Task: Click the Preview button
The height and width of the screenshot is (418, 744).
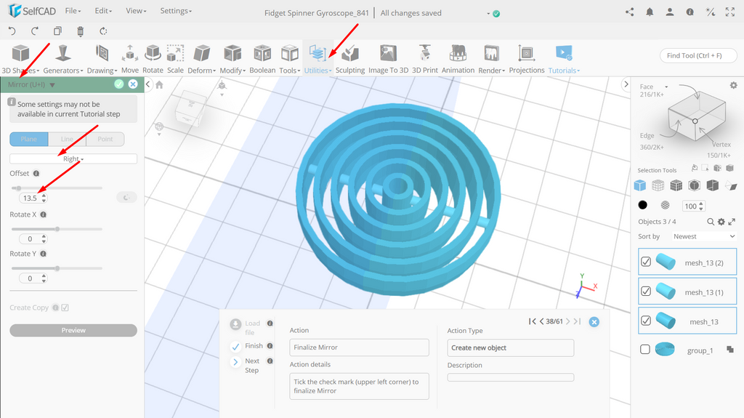Action: pyautogui.click(x=73, y=330)
